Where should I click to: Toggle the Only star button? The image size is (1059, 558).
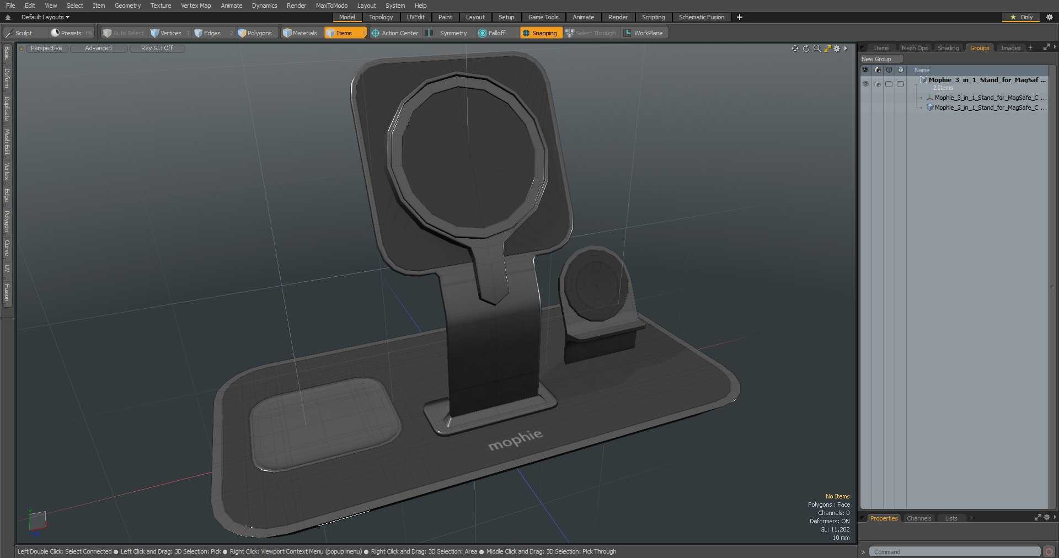[1021, 17]
